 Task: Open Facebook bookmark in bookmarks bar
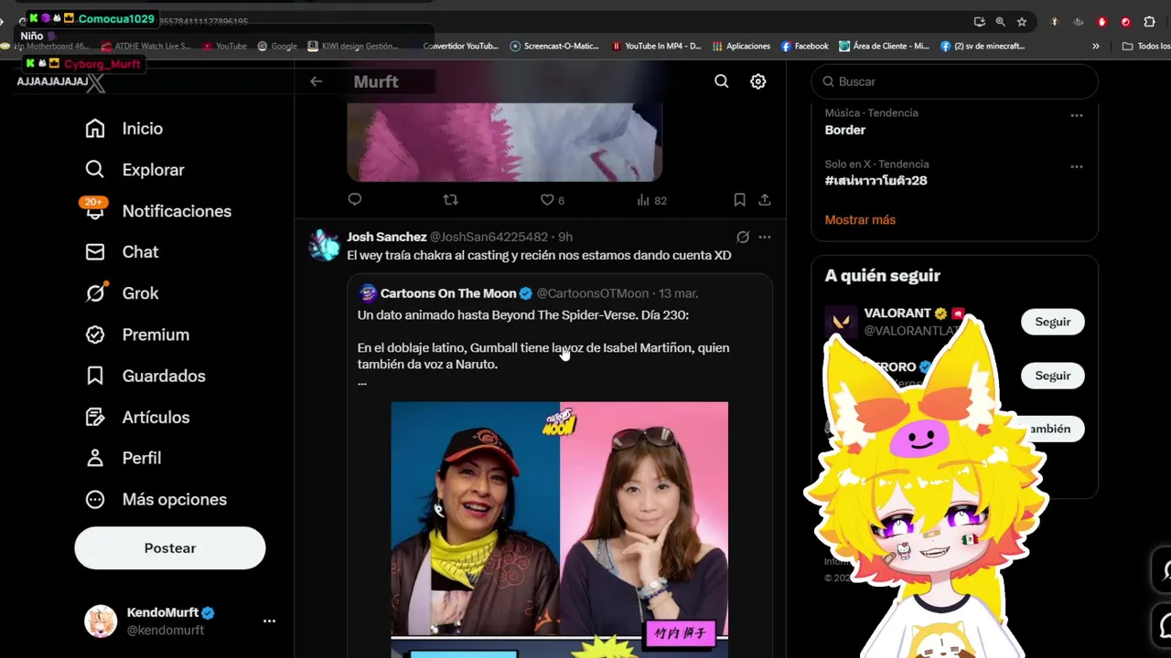pos(804,46)
